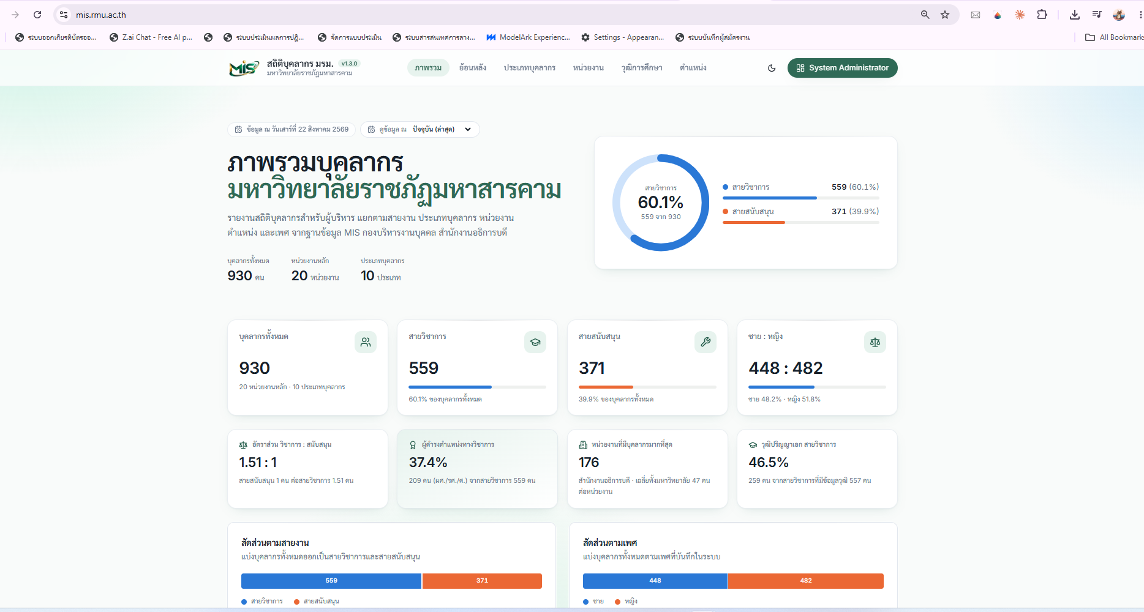Open the วุฒิการศึกษา tab
The image size is (1144, 612).
pos(642,68)
